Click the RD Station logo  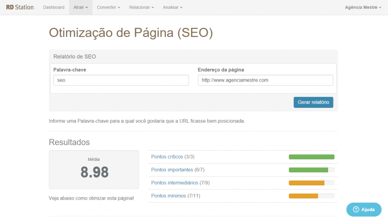point(20,7)
